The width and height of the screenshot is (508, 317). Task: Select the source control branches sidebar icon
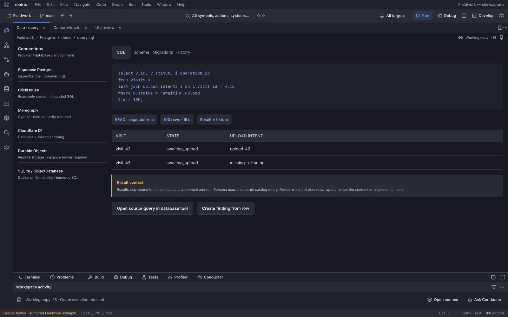coord(6,60)
